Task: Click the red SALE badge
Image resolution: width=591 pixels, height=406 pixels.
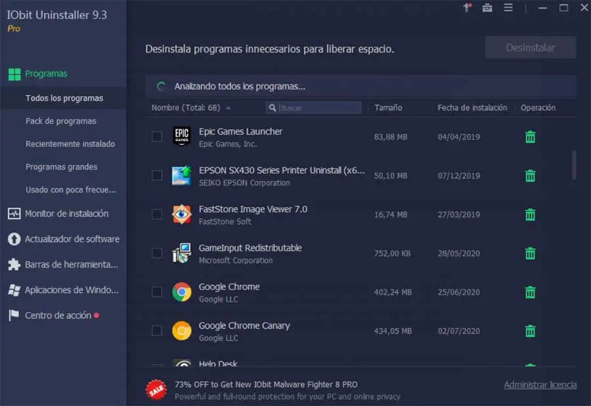Action: point(156,390)
